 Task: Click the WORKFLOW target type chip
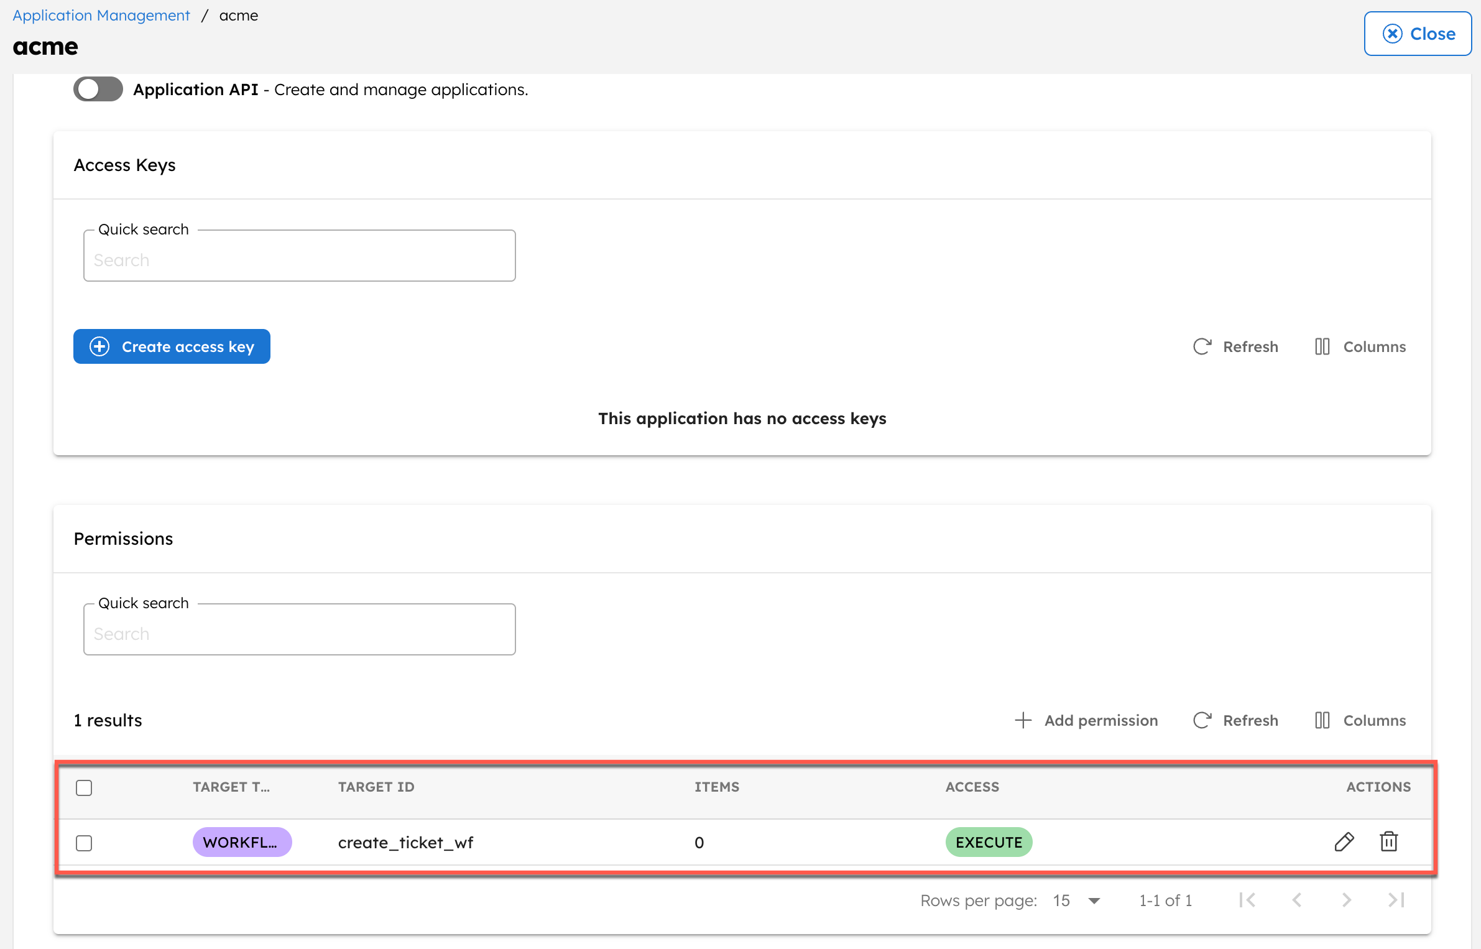(242, 842)
